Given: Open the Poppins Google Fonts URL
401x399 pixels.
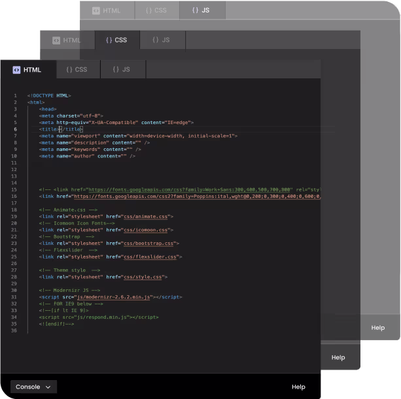Looking at the screenshot, I should [x=197, y=197].
